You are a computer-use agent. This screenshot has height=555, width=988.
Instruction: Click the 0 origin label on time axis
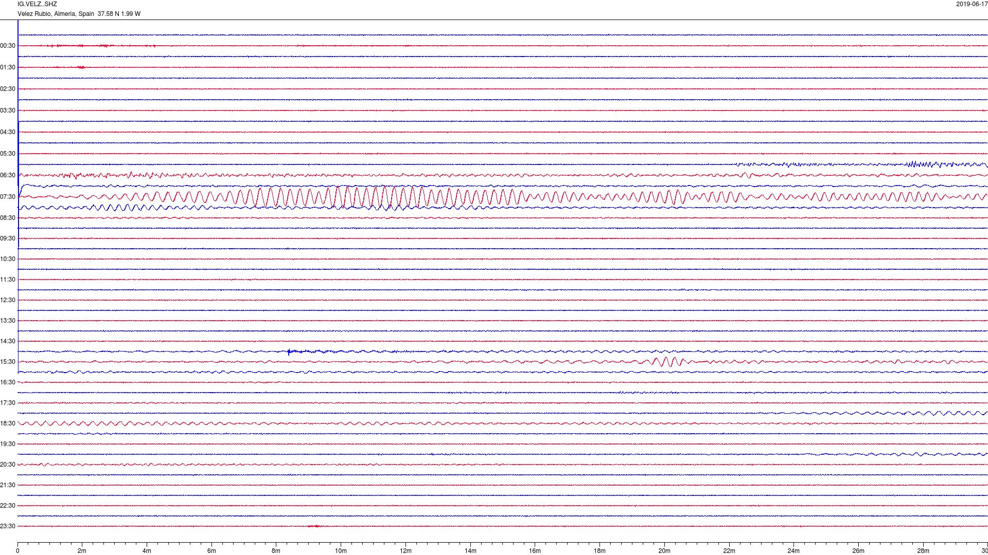[x=17, y=551]
